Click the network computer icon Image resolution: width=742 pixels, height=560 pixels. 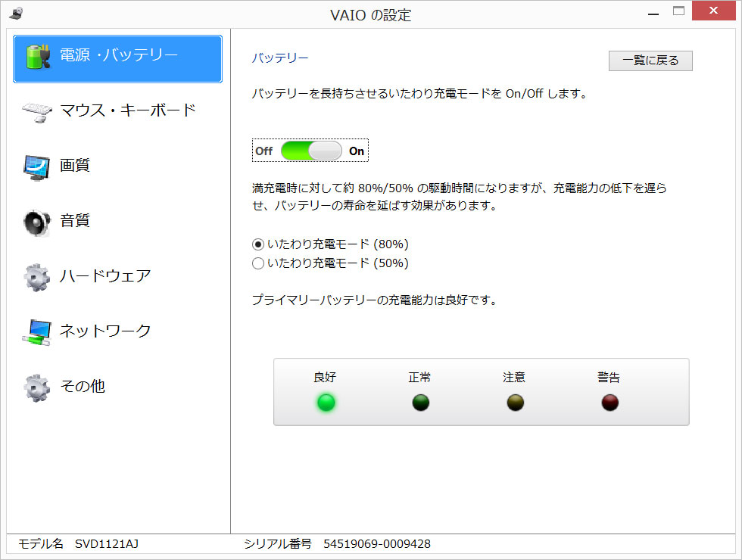[36, 332]
